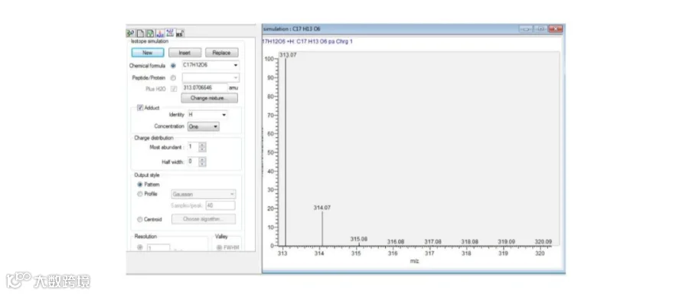Select the Centroid output style

tap(140, 219)
